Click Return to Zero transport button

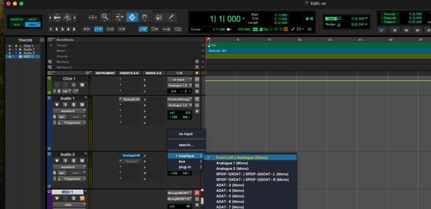pyautogui.click(x=394, y=30)
